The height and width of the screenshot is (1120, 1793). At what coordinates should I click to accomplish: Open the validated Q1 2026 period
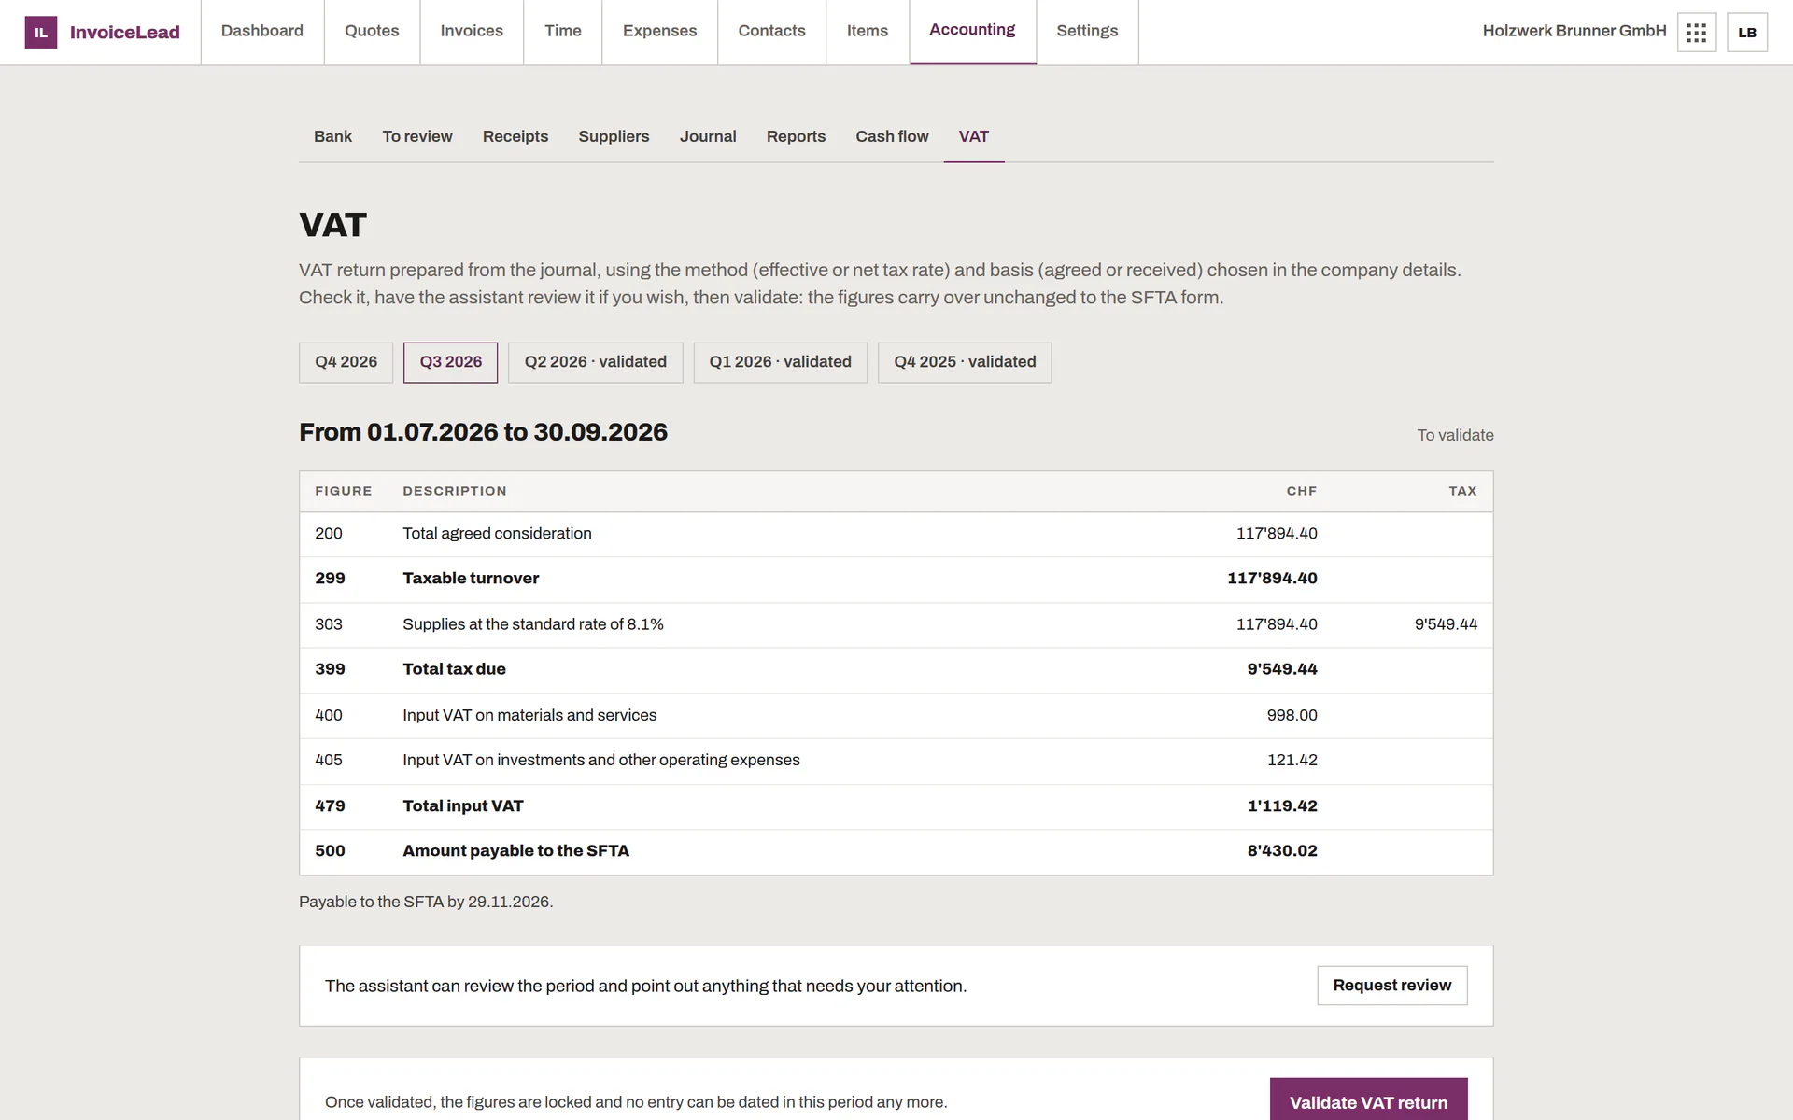point(780,362)
